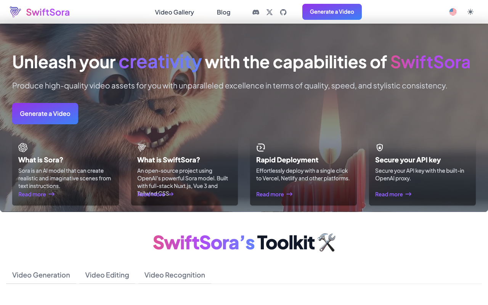488x305 pixels.
Task: Click the shield lock icon in Secure API card
Action: [380, 148]
